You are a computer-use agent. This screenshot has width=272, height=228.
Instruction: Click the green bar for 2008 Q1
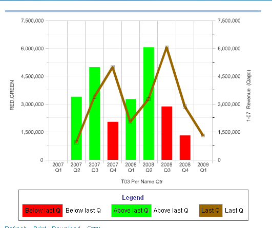click(x=131, y=130)
